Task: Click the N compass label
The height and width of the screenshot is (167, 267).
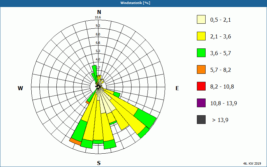Action: pos(99,12)
